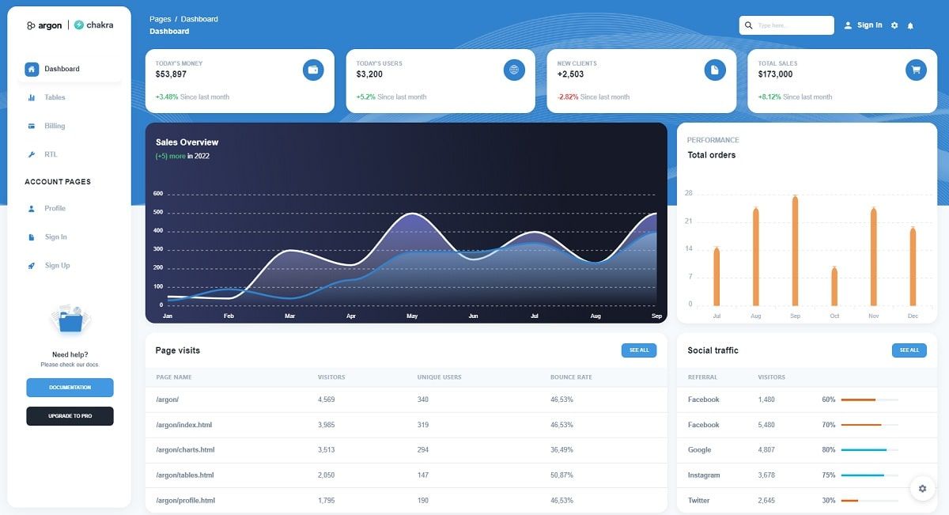
Task: Click the globe icon on Today's Users card
Action: (x=514, y=70)
